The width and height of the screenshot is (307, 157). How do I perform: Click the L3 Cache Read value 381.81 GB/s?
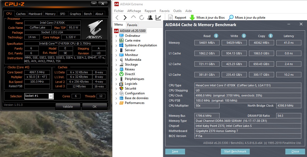(x=207, y=75)
